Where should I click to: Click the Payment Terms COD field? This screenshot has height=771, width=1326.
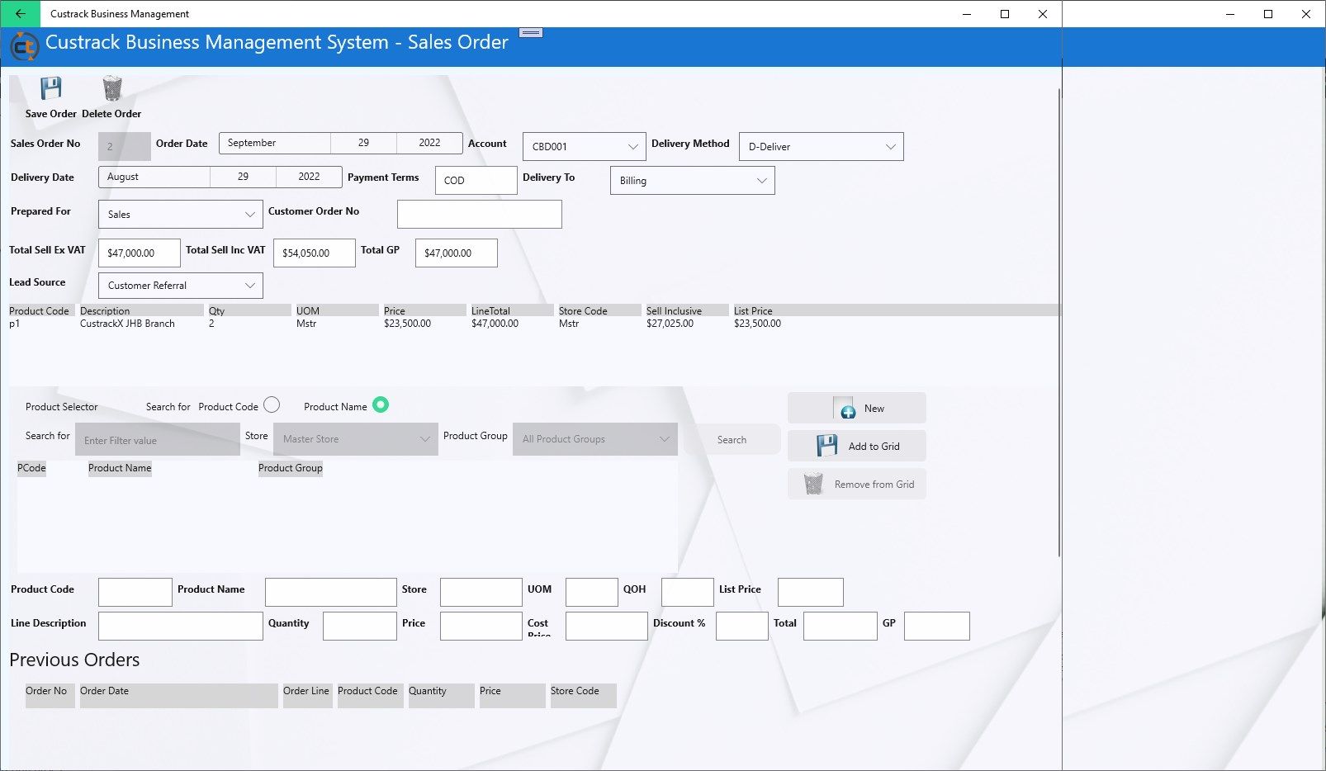[x=476, y=180]
